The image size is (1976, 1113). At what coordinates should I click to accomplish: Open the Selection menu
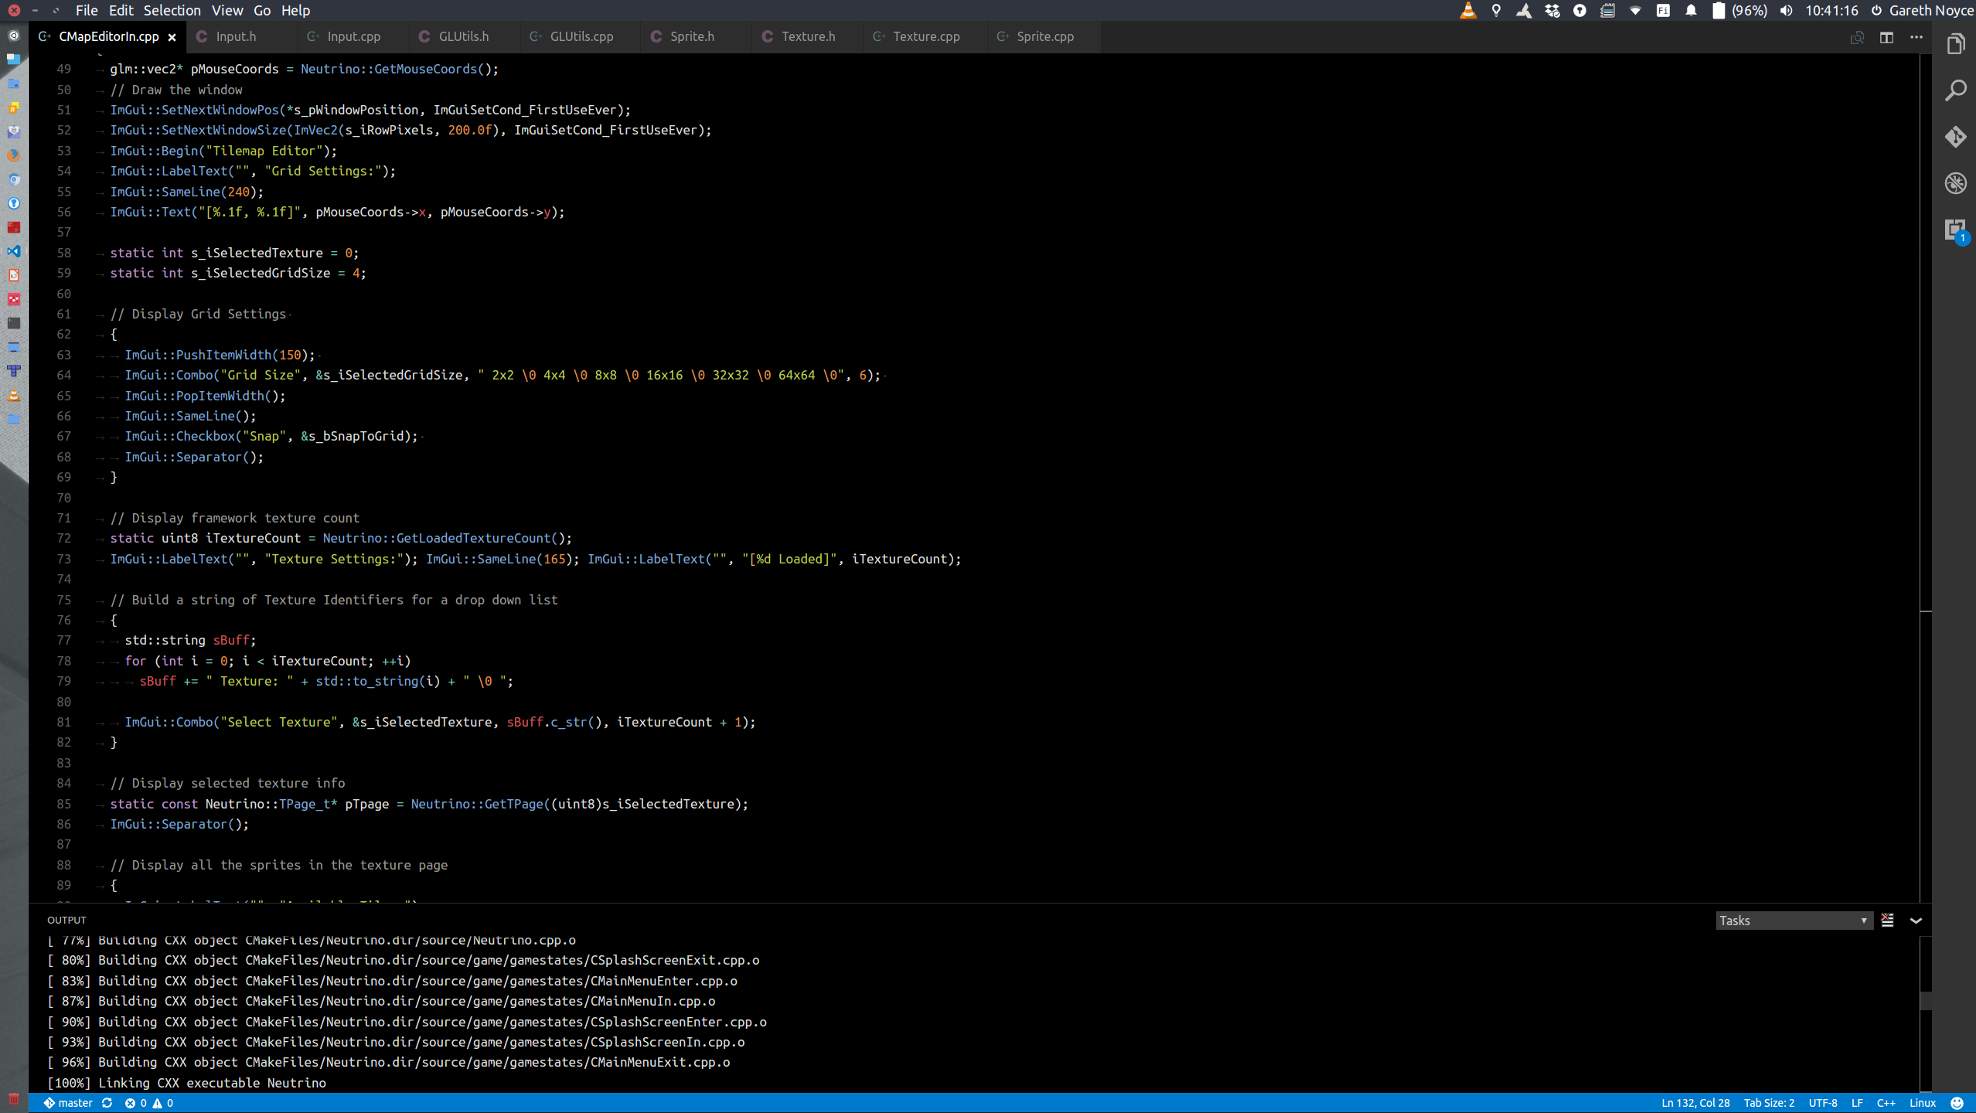pyautogui.click(x=172, y=10)
